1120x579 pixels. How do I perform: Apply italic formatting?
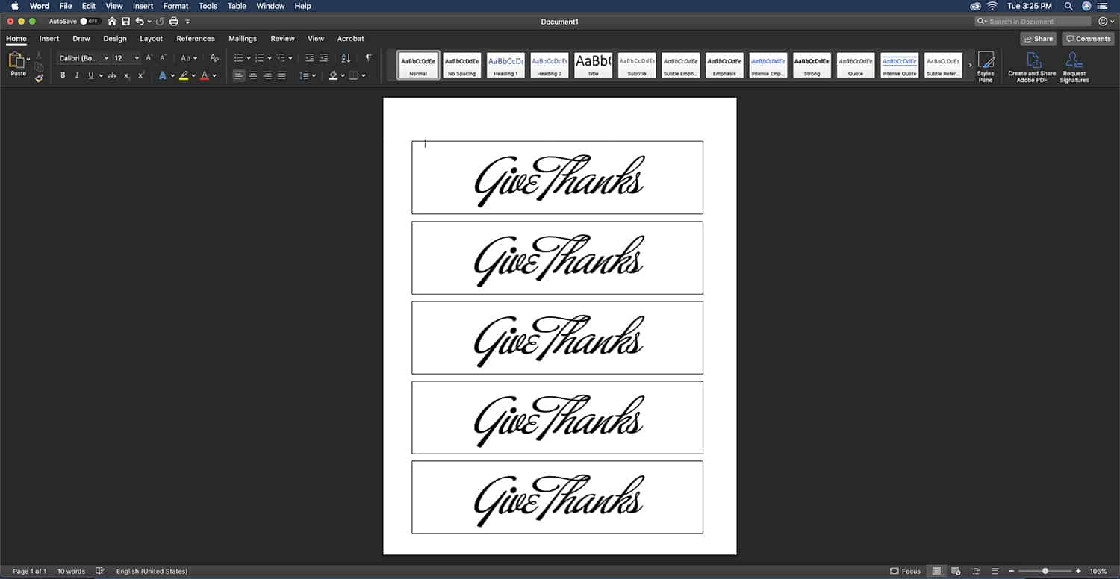[x=76, y=75]
